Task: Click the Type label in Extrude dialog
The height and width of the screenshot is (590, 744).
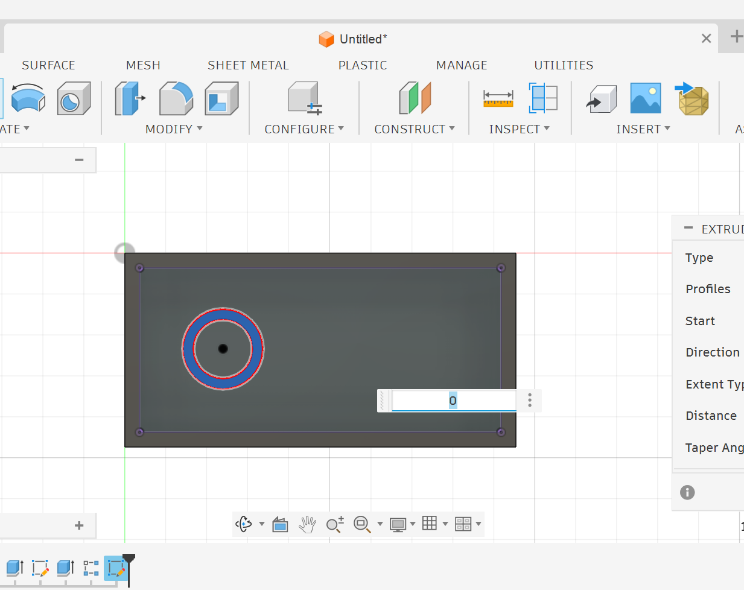Action: click(699, 258)
